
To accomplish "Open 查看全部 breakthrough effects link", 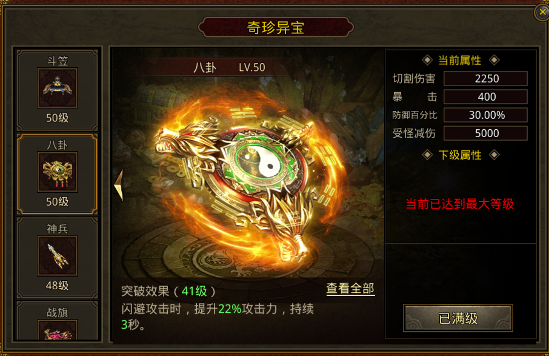I will (x=350, y=289).
